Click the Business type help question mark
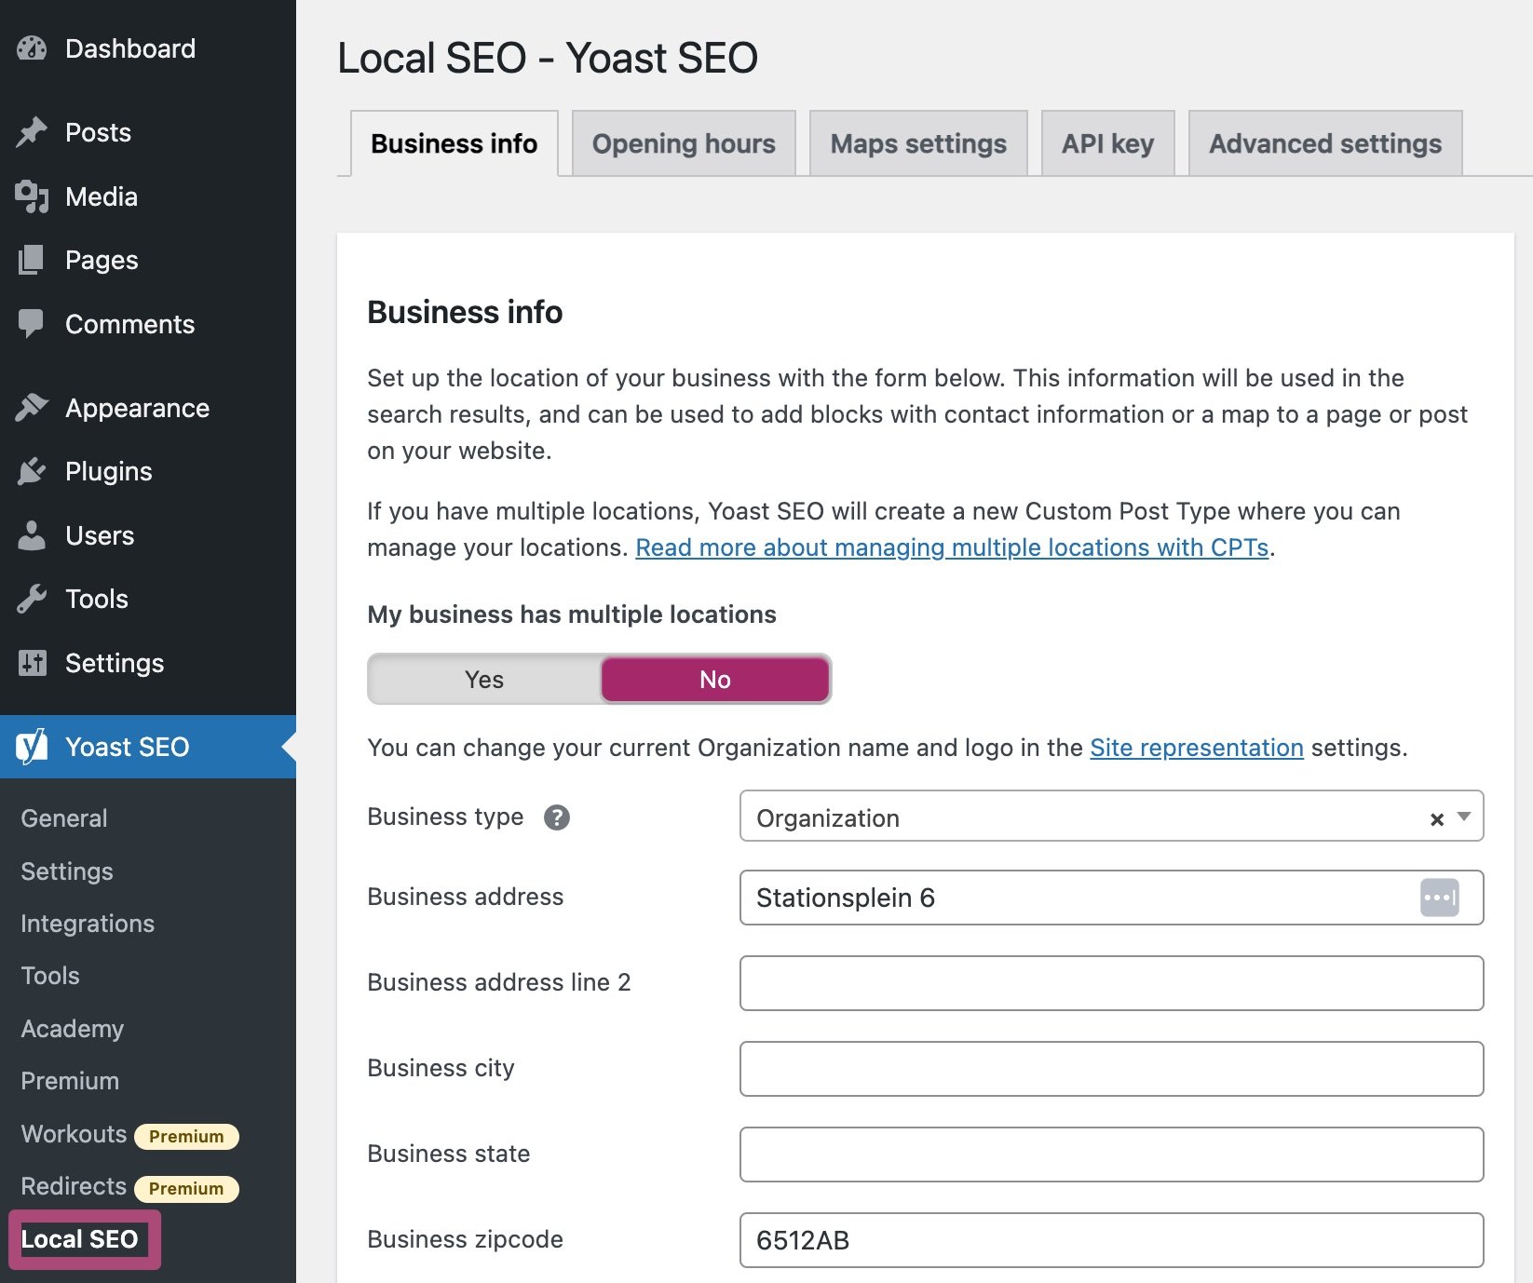 [x=556, y=817]
